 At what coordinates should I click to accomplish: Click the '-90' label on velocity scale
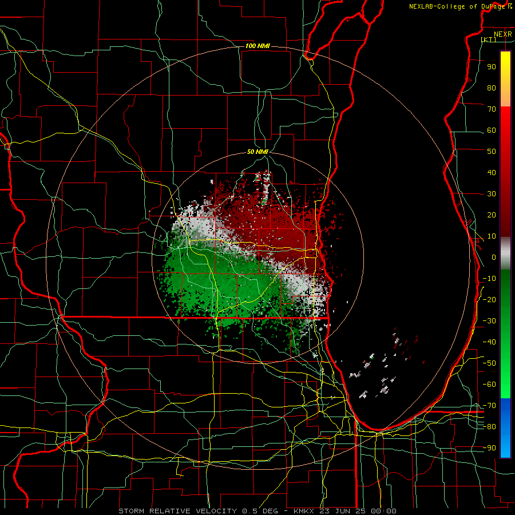[489, 447]
